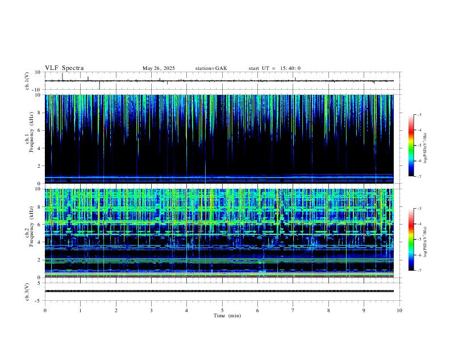Screen dimensions: 450x348
Task: Click the 'VLF Spectra' title text
Action: click(x=64, y=68)
